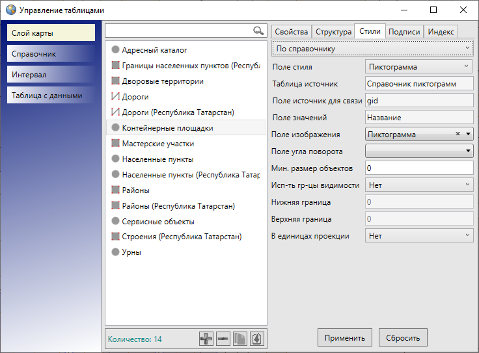Image resolution: width=479 pixels, height=353 pixels.
Task: Switch to the Свойства tab
Action: pyautogui.click(x=291, y=32)
